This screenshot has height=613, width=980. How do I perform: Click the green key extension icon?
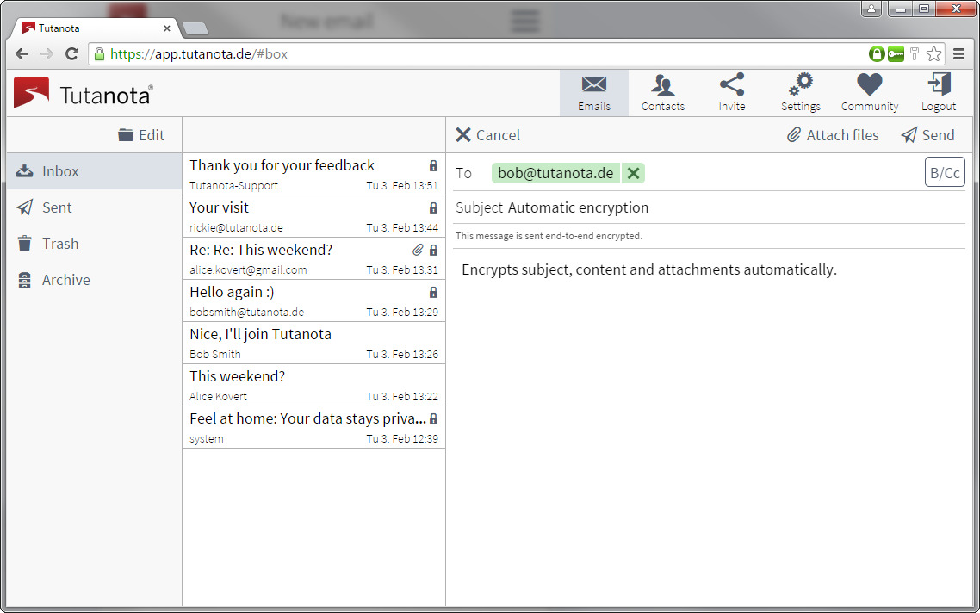pos(896,53)
